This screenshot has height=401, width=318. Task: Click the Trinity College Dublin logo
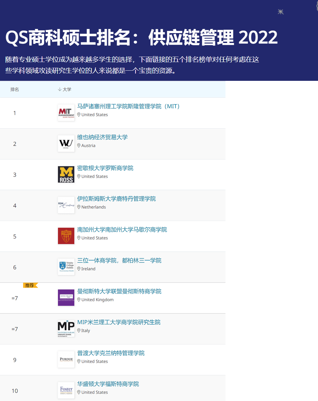(66, 267)
